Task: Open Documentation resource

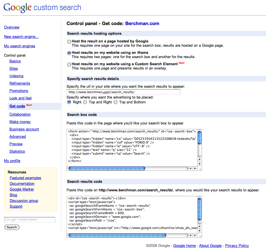Action: click(22, 184)
